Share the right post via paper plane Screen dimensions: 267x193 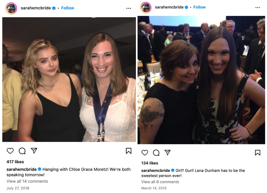pyautogui.click(x=167, y=153)
